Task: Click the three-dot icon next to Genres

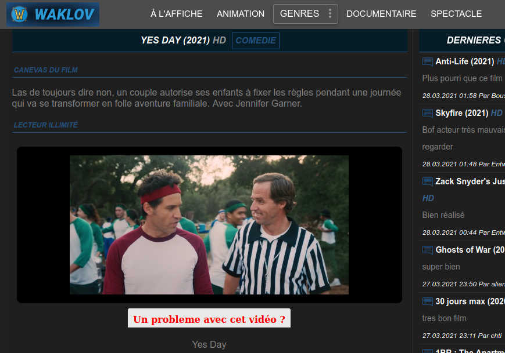Action: [x=330, y=14]
